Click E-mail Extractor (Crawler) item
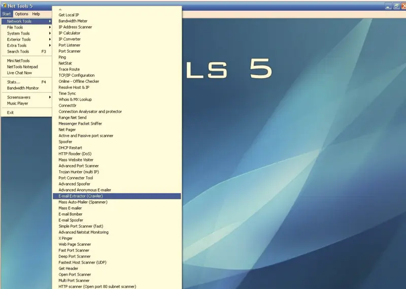Image resolution: width=406 pixels, height=289 pixels. pos(81,196)
